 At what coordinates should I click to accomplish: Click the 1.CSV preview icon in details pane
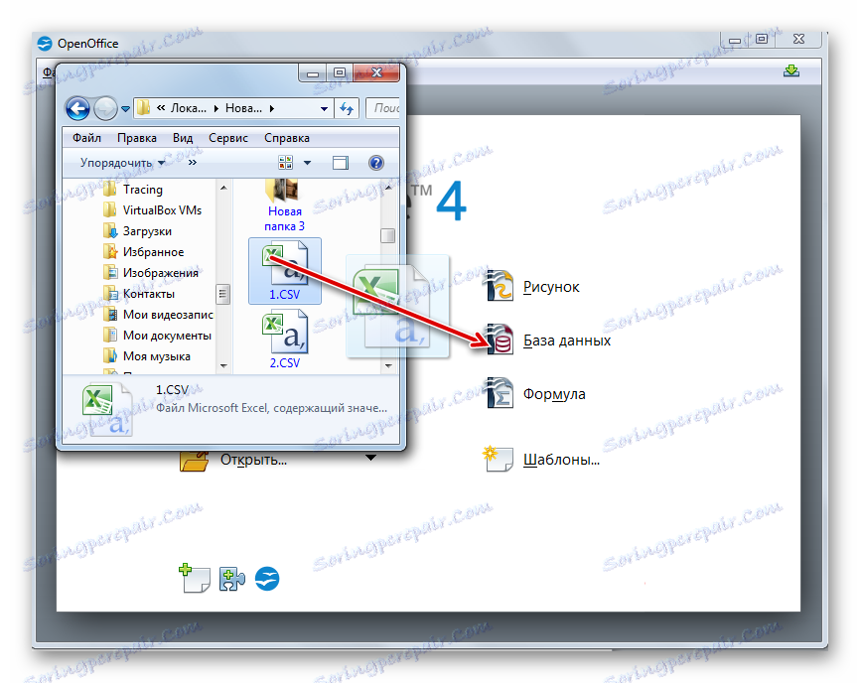(107, 410)
